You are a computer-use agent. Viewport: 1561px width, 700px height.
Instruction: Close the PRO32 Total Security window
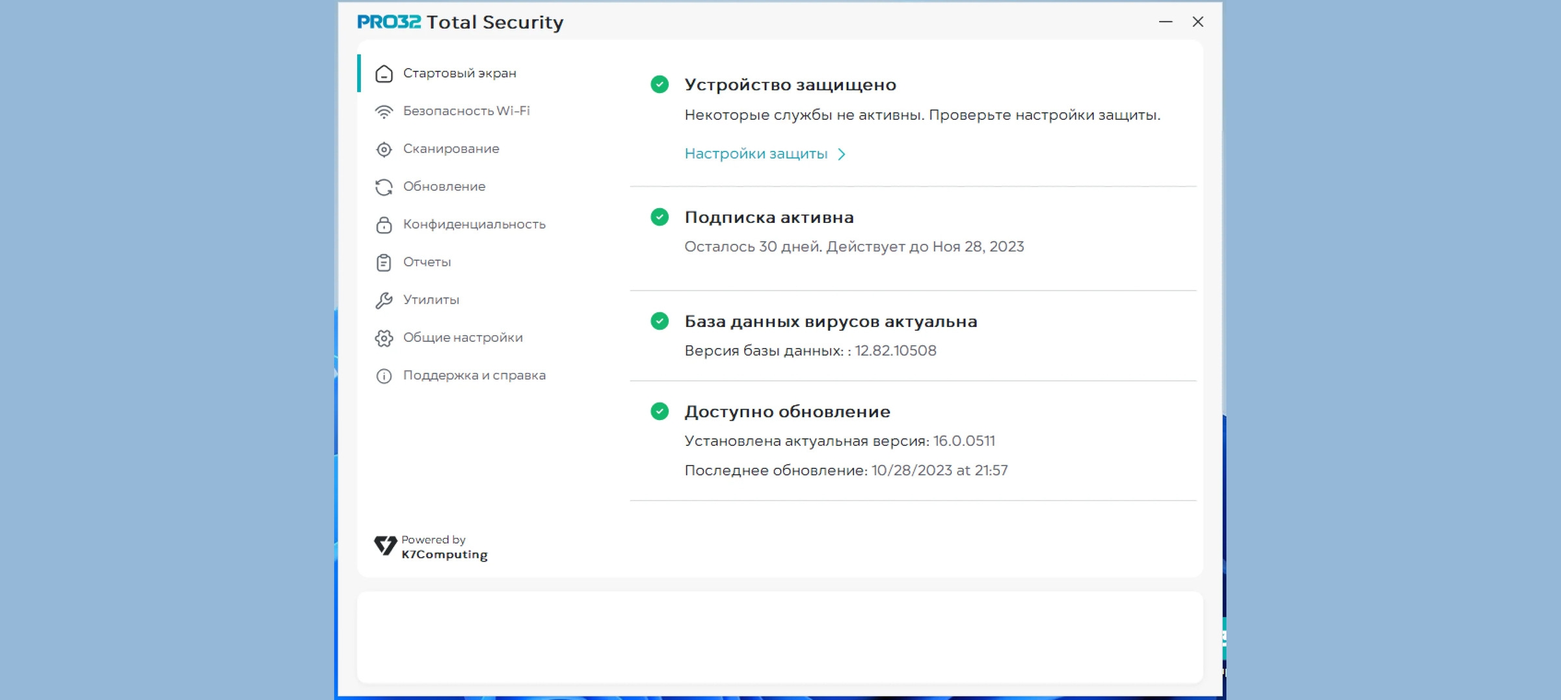[1198, 22]
